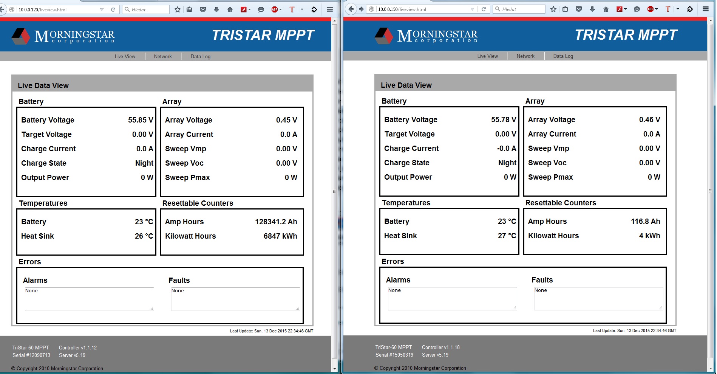This screenshot has width=717, height=374.
Task: Open Network link on 10.0.0.150 page
Action: [525, 56]
